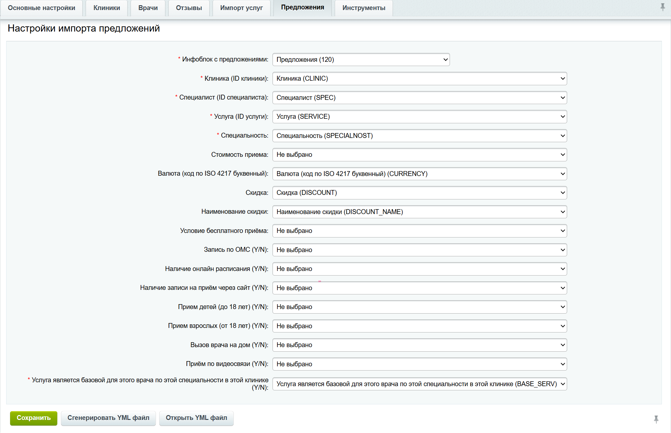The height and width of the screenshot is (433, 671).
Task: Click Сгенерировать YML файл button
Action: coord(108,418)
